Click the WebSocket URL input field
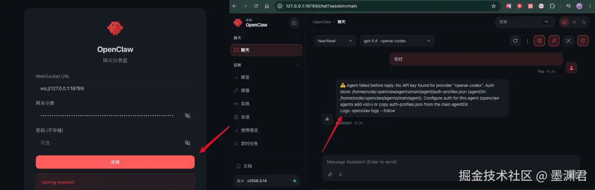Screen dimensions: 595x190 (115, 88)
